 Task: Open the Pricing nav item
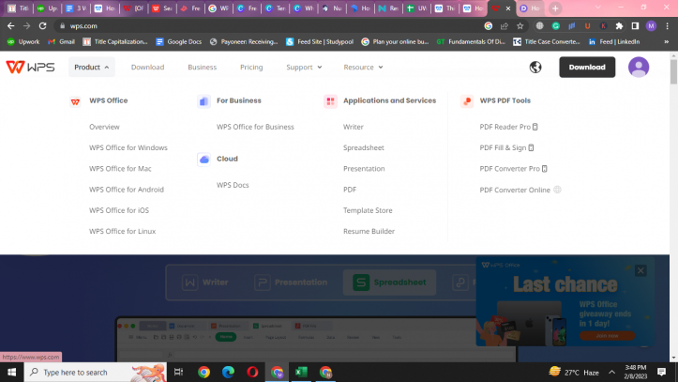251,67
